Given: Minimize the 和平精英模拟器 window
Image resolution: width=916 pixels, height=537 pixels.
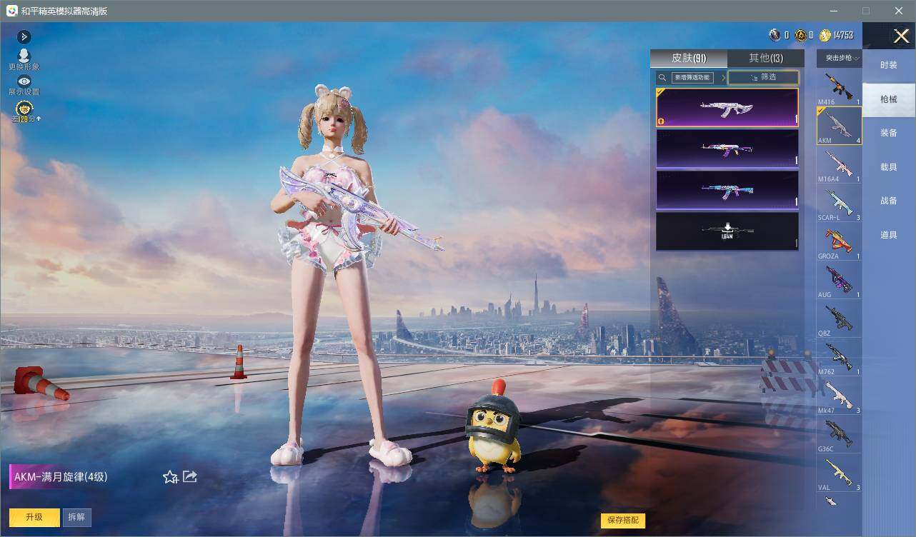Looking at the screenshot, I should point(833,11).
